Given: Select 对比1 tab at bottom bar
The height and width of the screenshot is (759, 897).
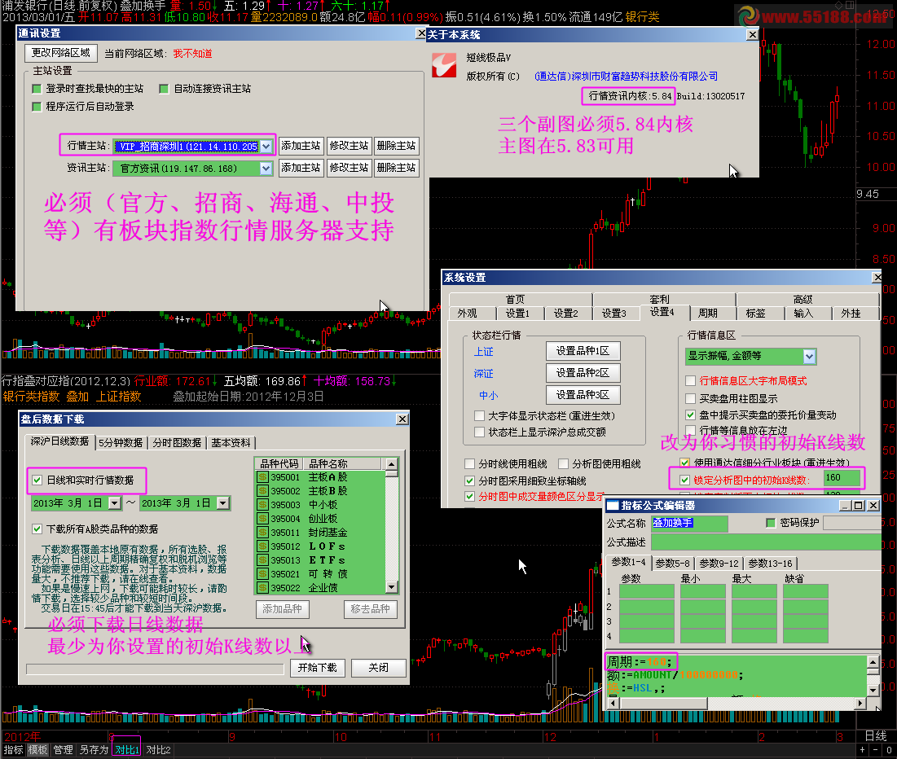Looking at the screenshot, I should click(x=127, y=750).
